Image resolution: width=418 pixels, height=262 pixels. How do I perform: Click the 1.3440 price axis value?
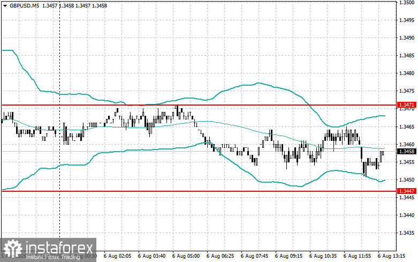click(407, 215)
